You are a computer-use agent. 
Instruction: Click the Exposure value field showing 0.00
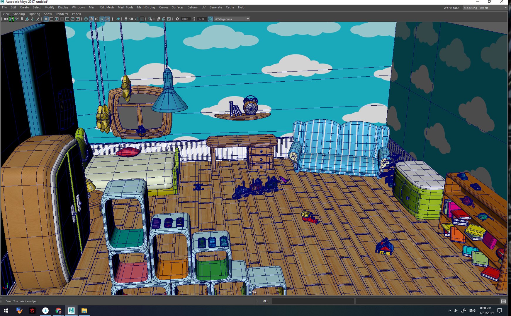pos(185,19)
